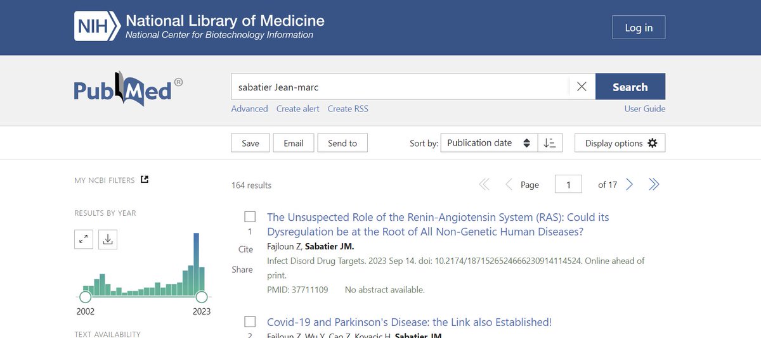Open the Sort by Publication date dropdown
Viewport: 761px width, 338px height.
click(x=488, y=143)
